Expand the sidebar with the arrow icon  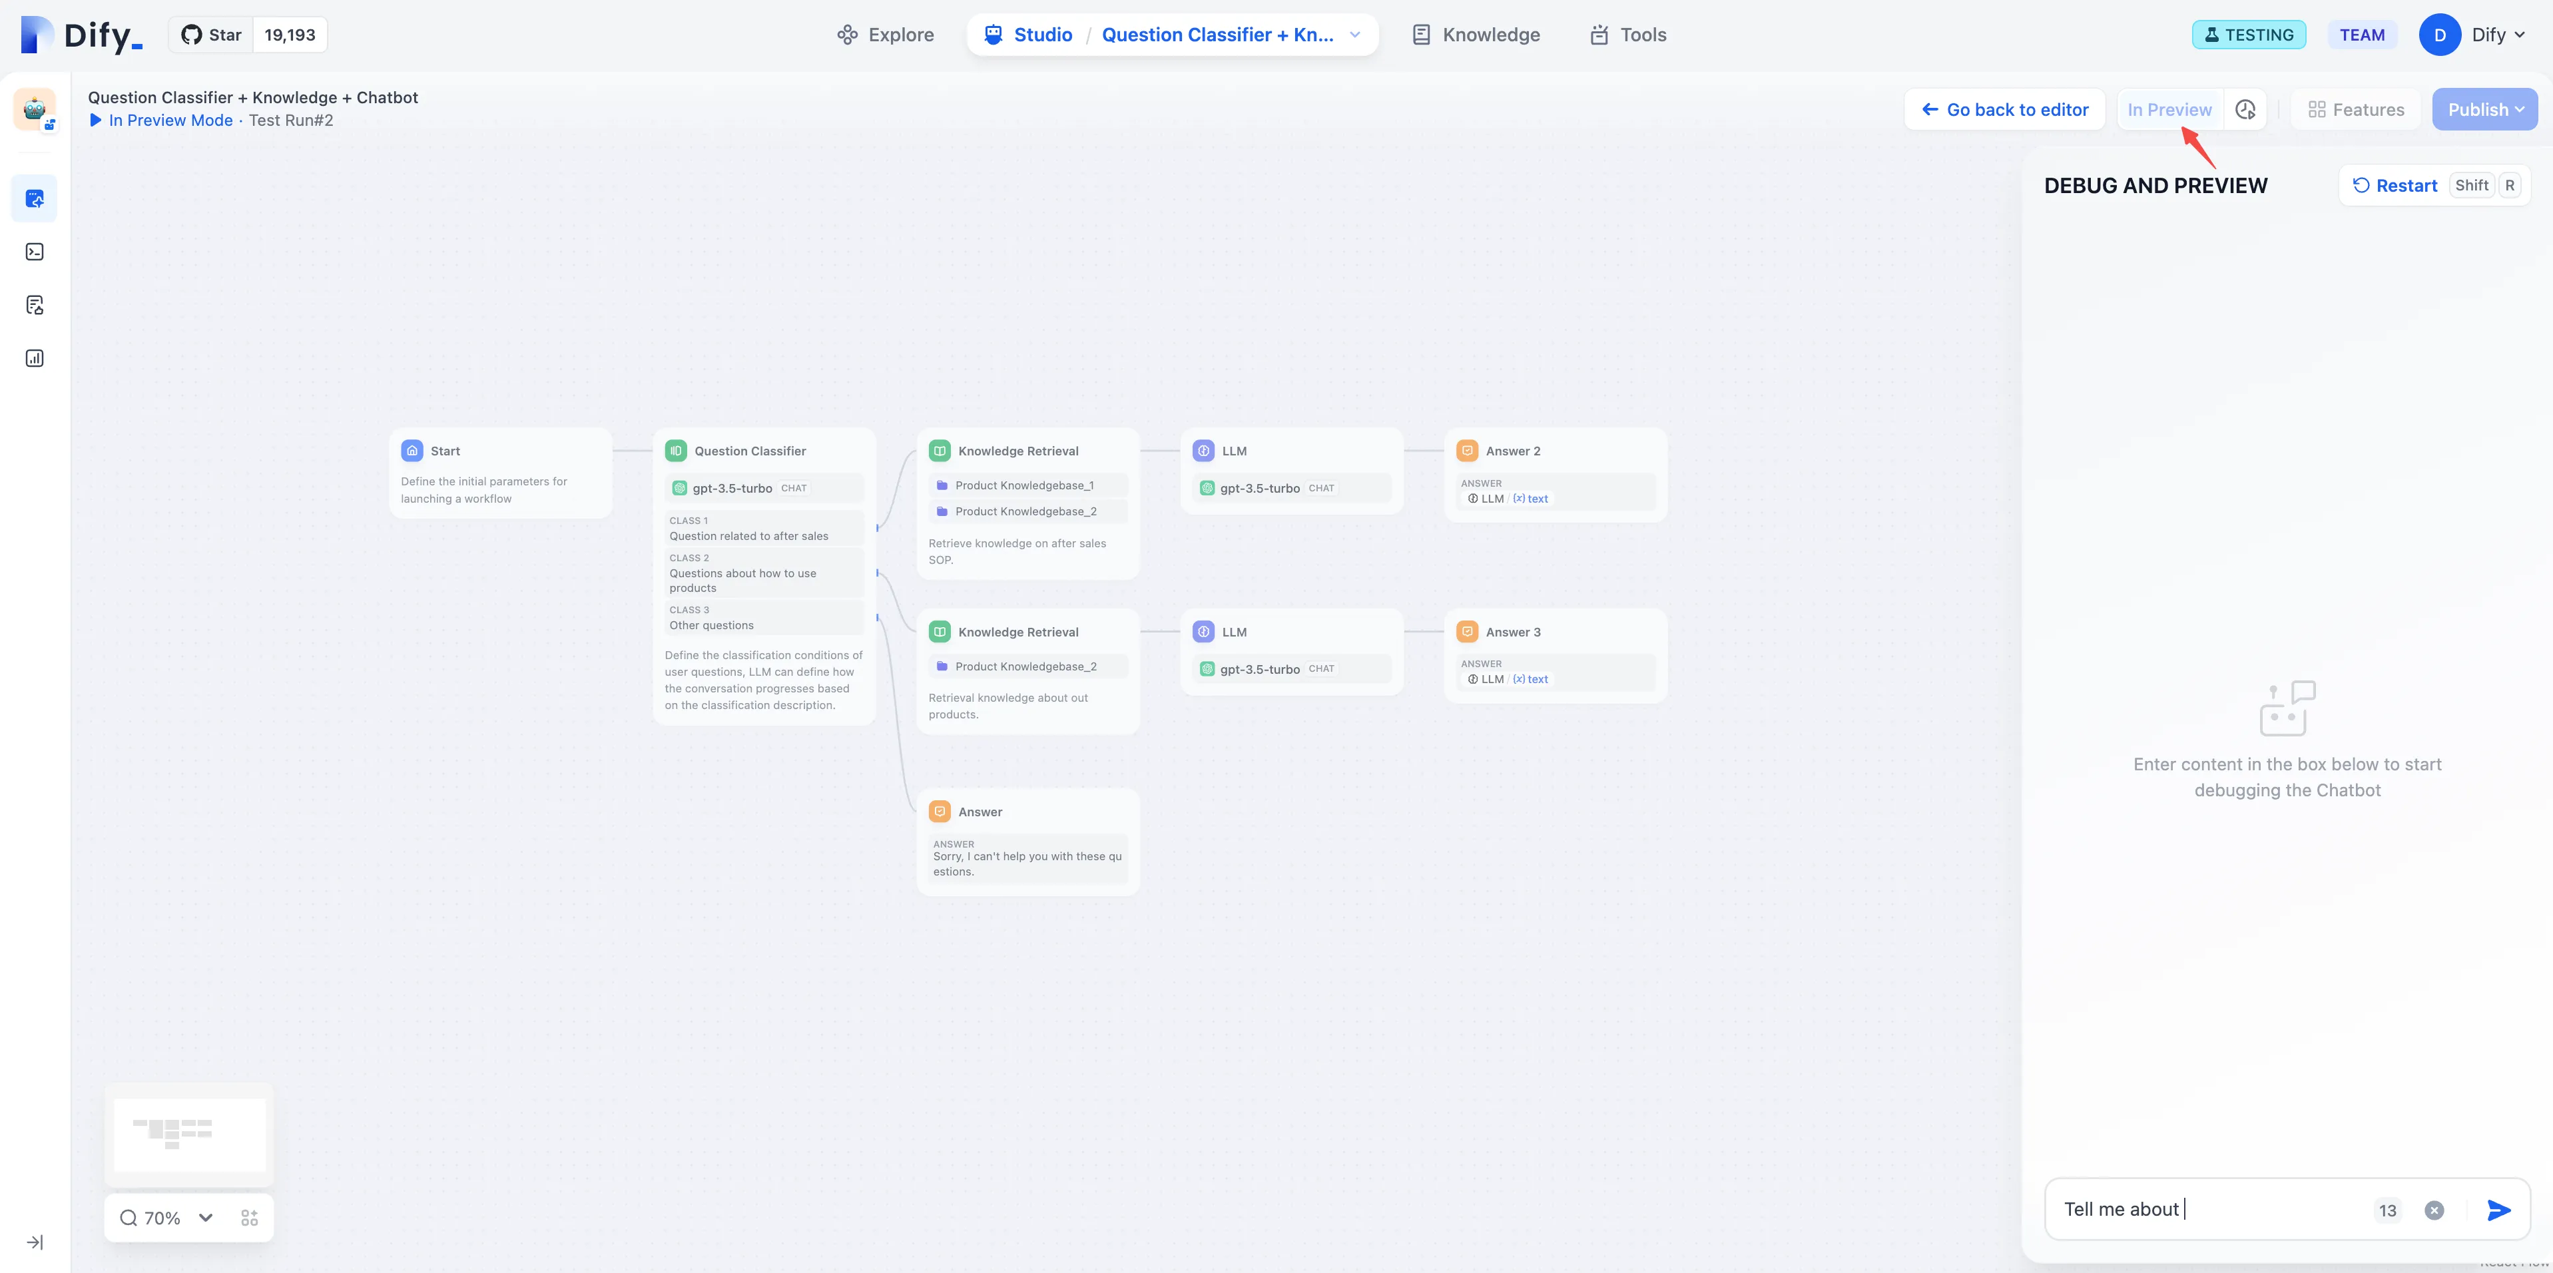pyautogui.click(x=35, y=1242)
